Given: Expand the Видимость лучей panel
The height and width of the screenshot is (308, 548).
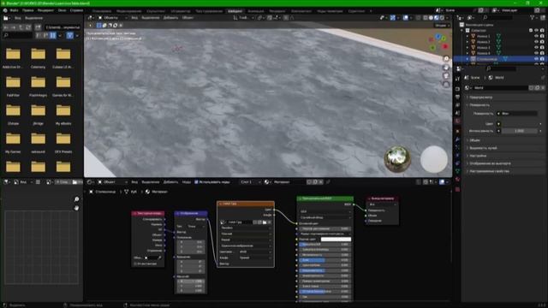Looking at the screenshot, I should (483, 148).
